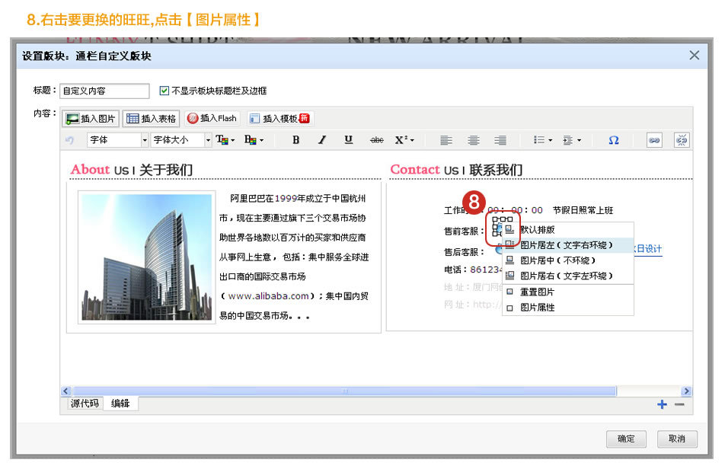
Task: Click the 确定 button
Action: click(626, 439)
